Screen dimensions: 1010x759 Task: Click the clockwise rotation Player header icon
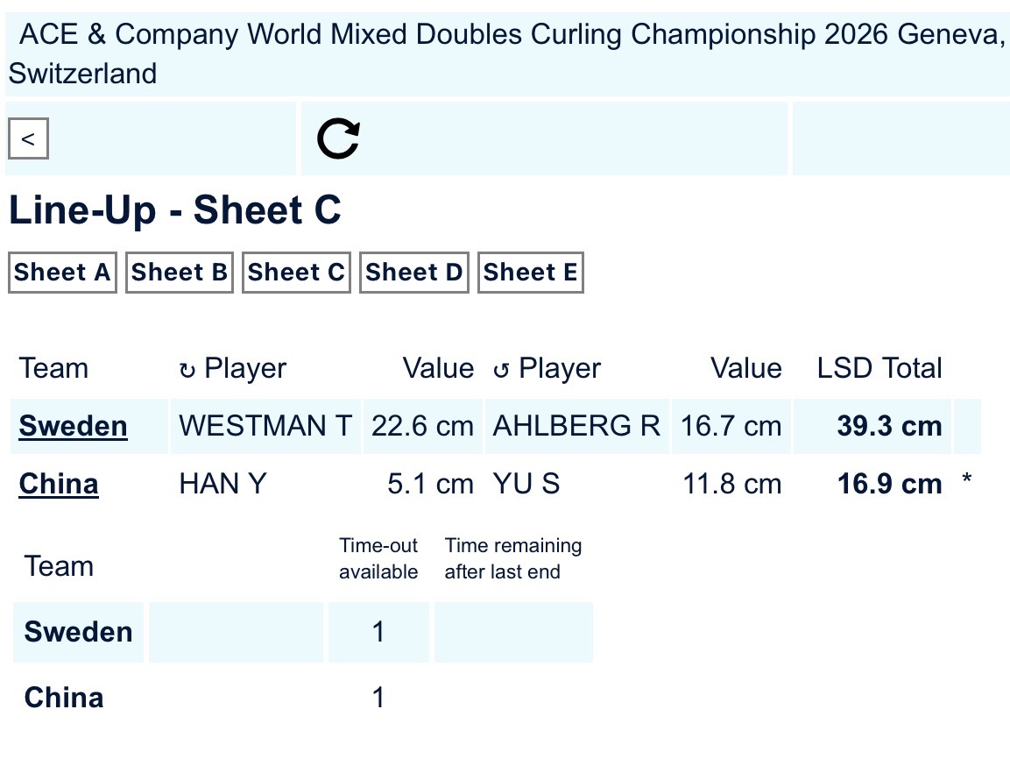click(x=187, y=370)
